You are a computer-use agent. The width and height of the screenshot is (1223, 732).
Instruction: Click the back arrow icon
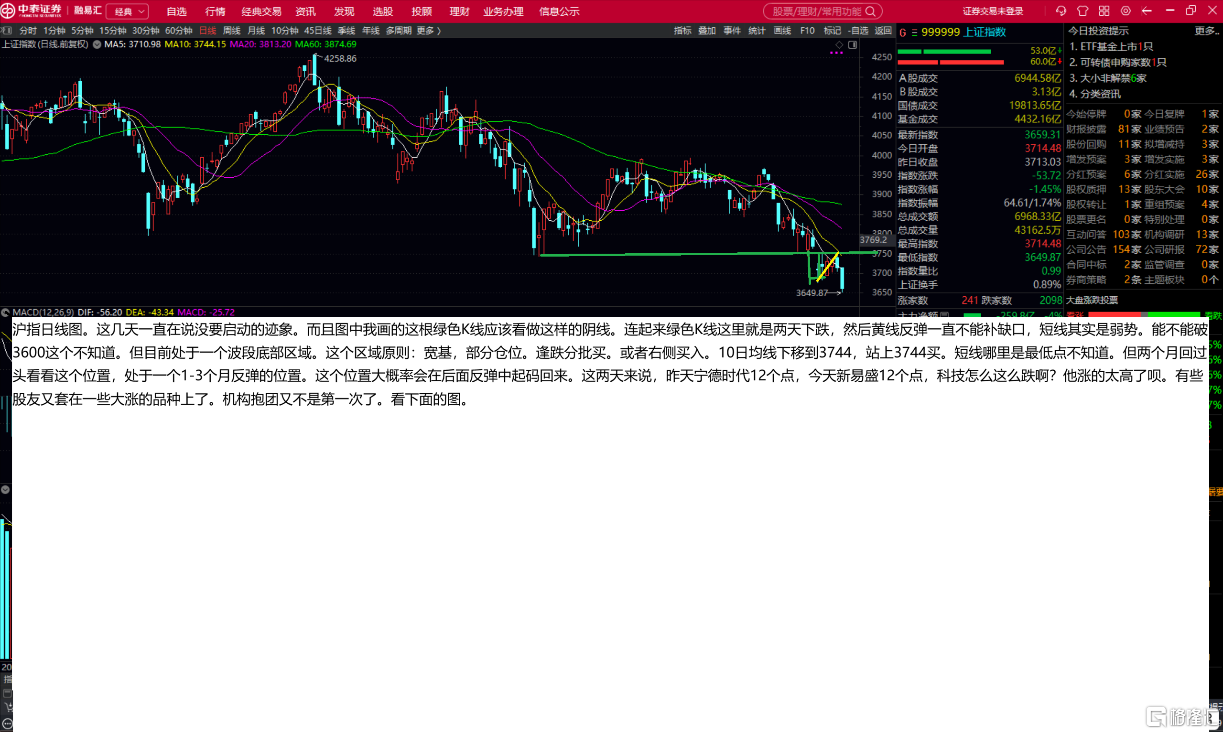[x=1147, y=11]
